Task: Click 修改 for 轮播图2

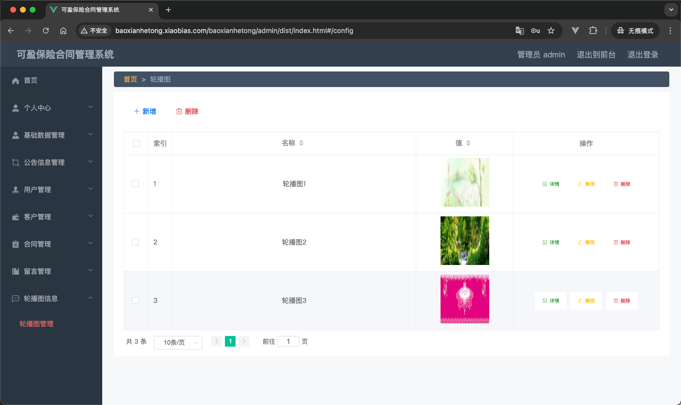Action: tap(586, 242)
